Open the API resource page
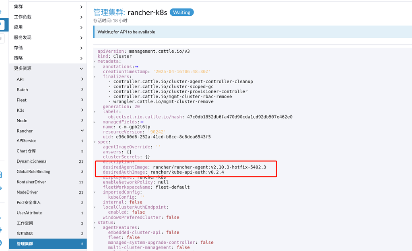 [47, 79]
